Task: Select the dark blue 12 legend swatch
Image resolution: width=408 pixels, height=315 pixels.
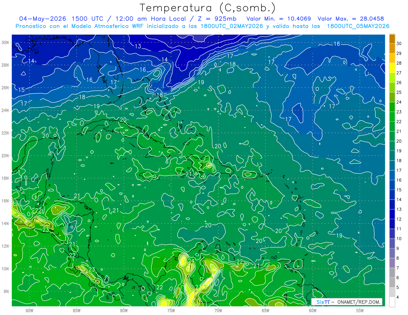Action: pyautogui.click(x=392, y=214)
